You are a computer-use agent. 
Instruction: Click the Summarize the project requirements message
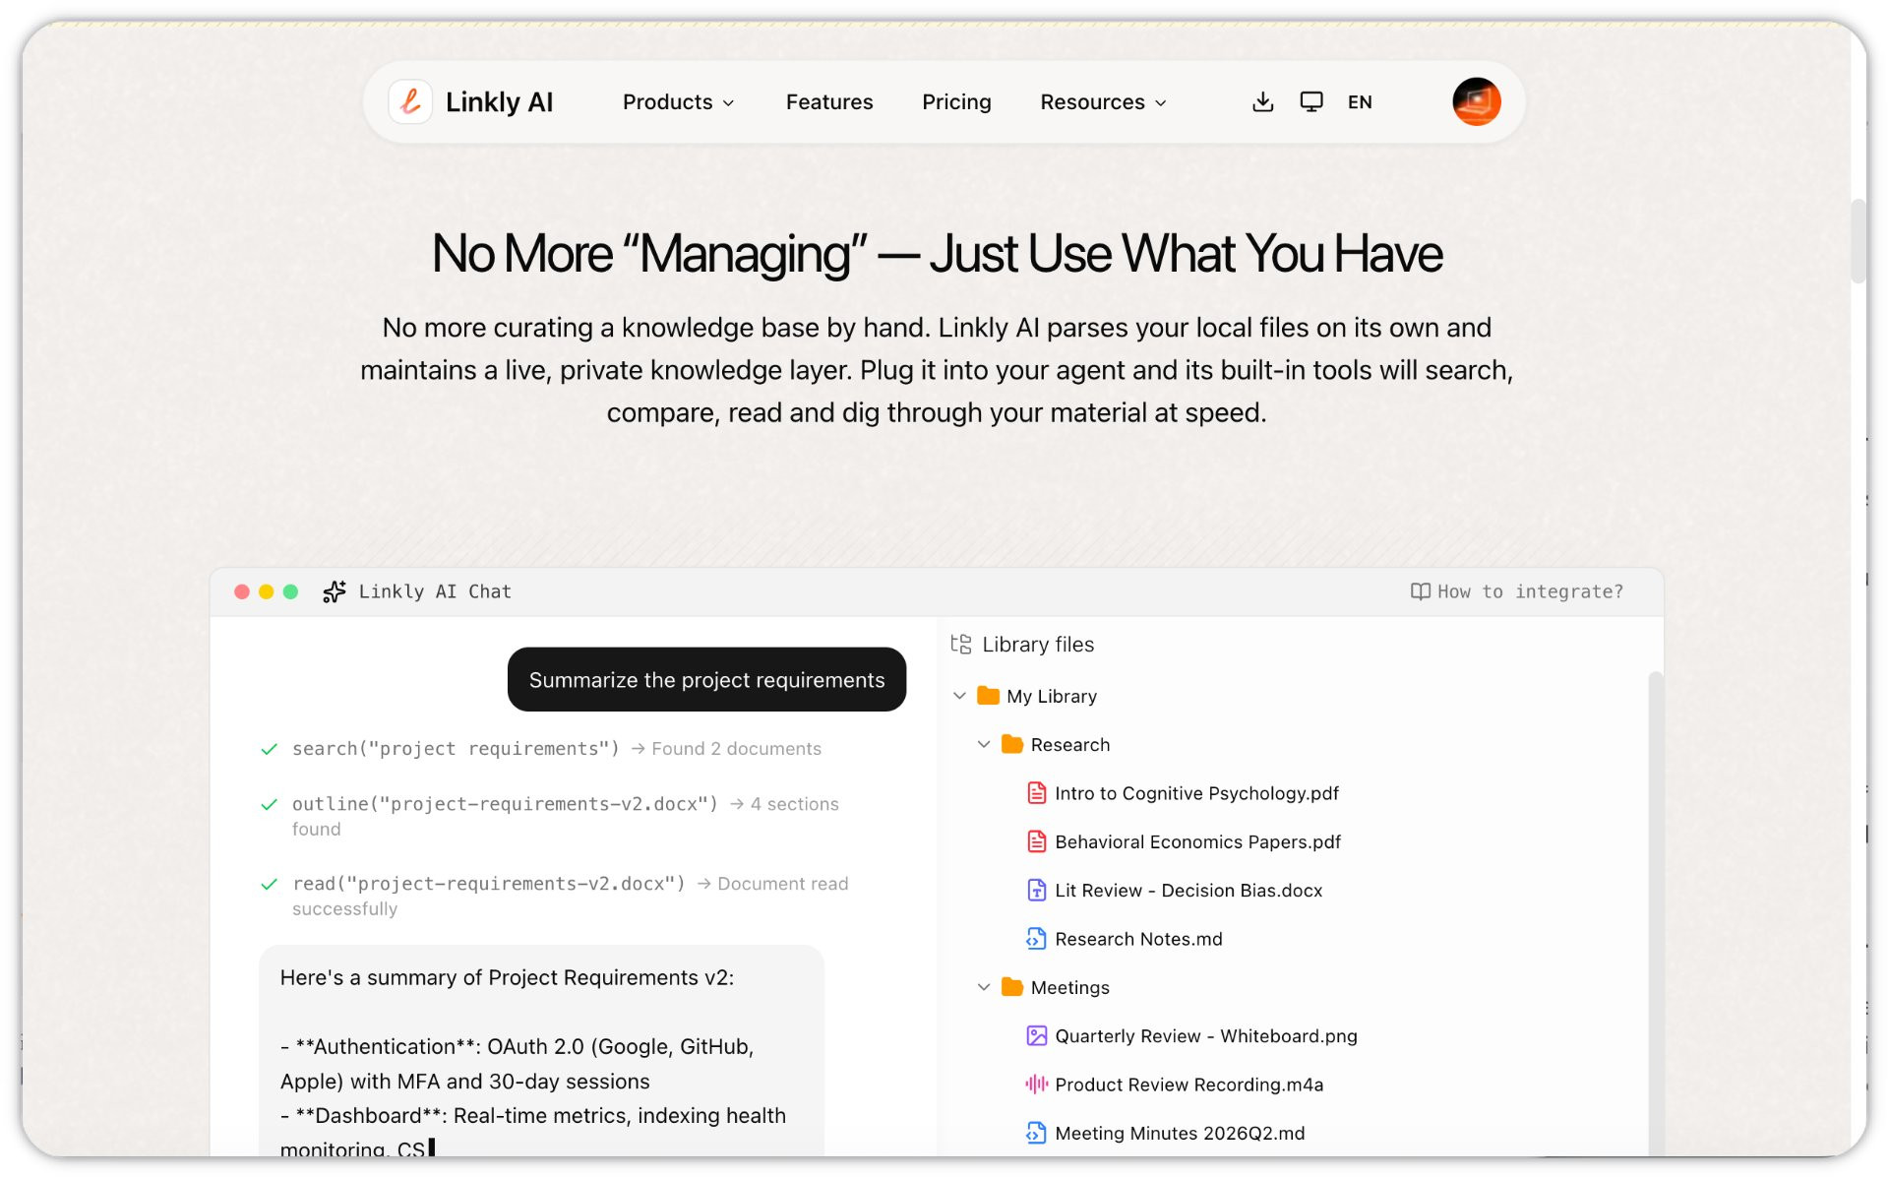706,679
